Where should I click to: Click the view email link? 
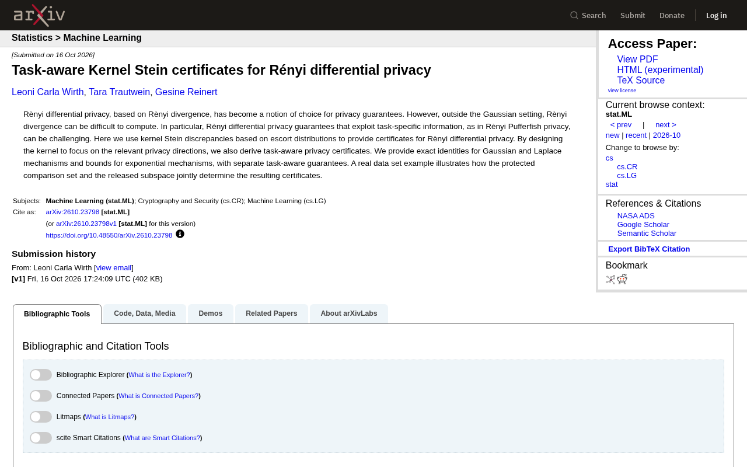114,268
